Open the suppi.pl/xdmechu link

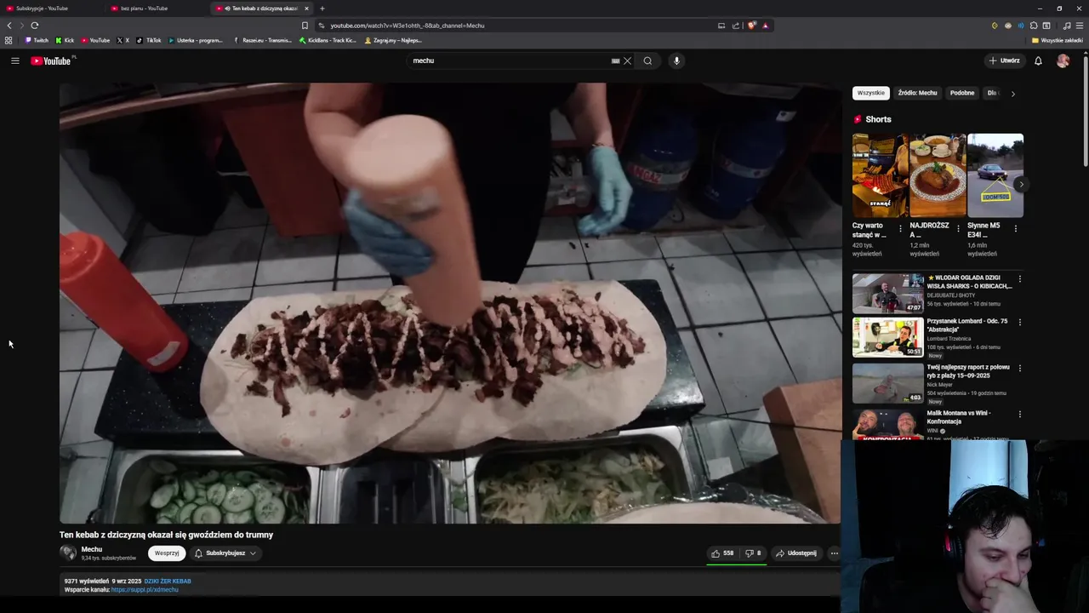point(145,590)
